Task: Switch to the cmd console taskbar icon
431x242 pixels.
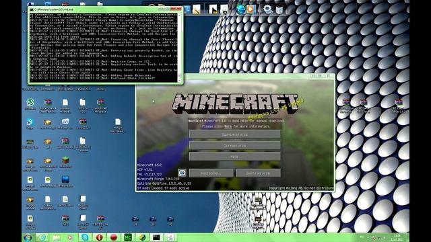Action: tap(156, 237)
